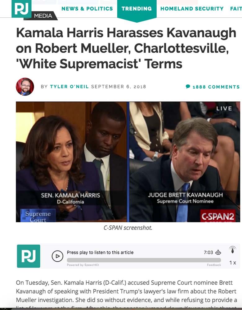Open Tyler O'Neil's author page link
The width and height of the screenshot is (242, 310).
[69, 86]
